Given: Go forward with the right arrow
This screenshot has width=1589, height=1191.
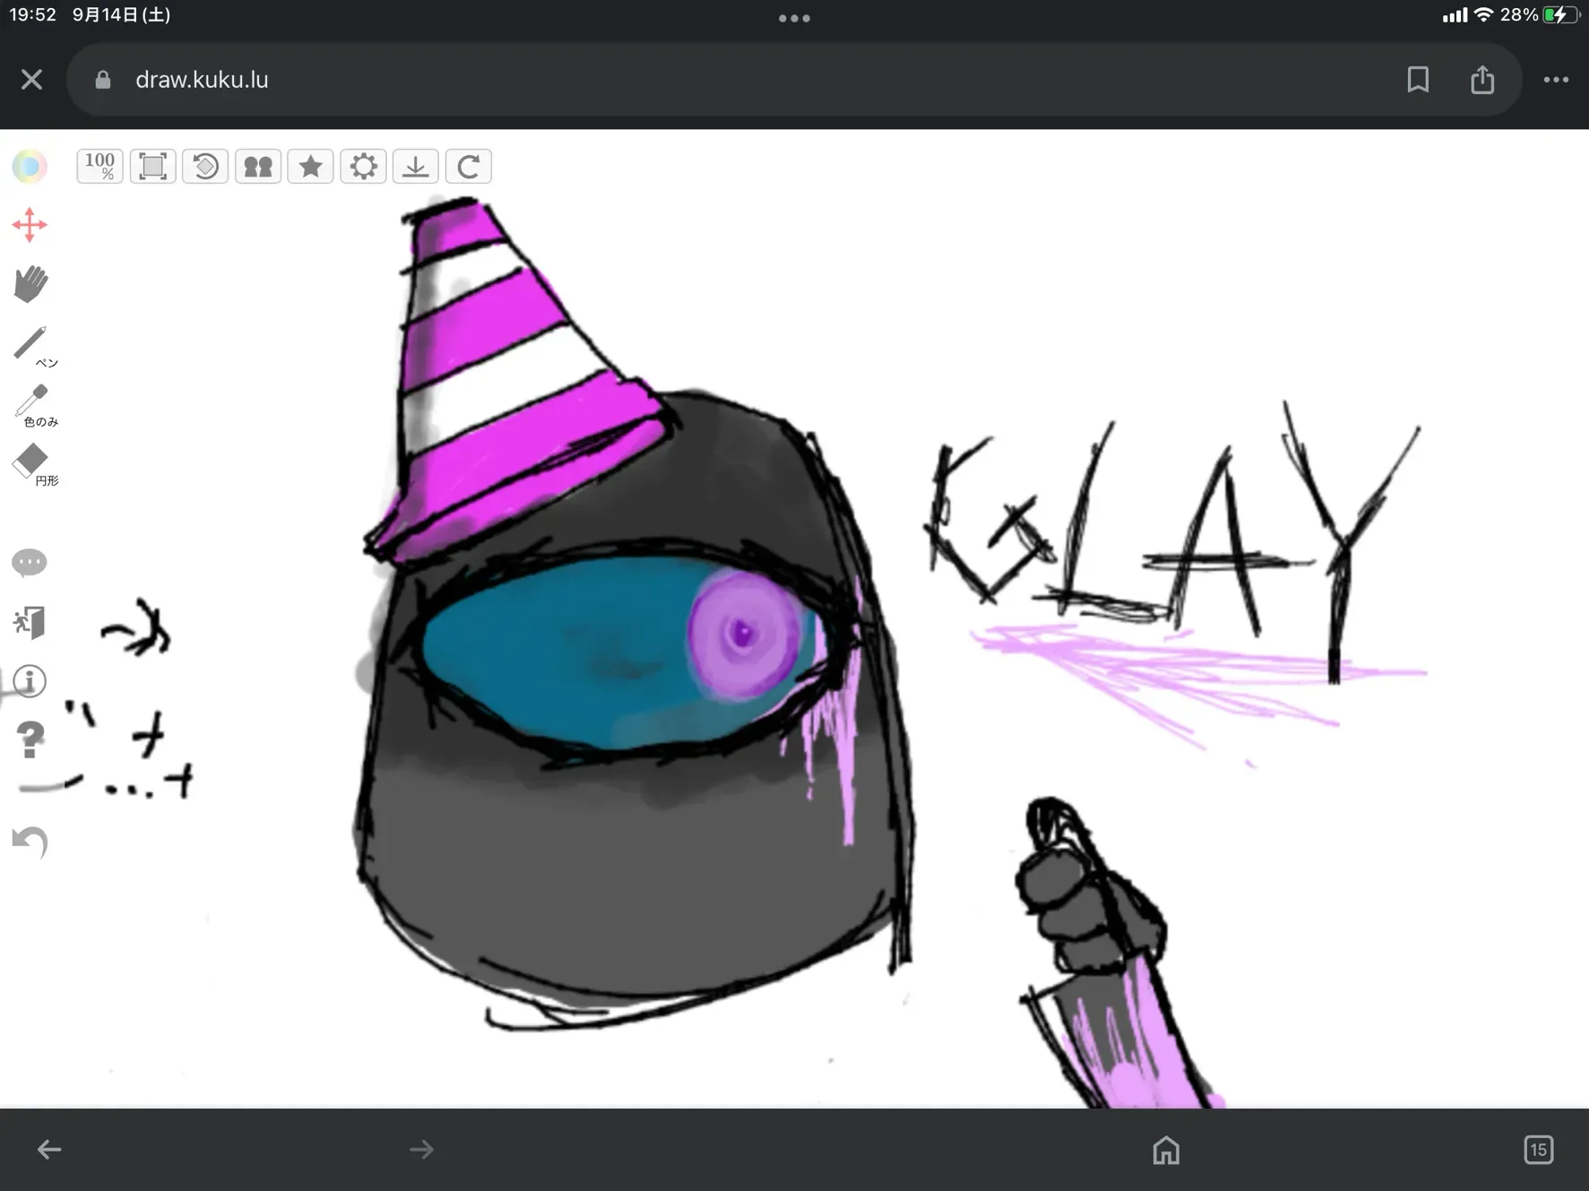Looking at the screenshot, I should pos(421,1149).
